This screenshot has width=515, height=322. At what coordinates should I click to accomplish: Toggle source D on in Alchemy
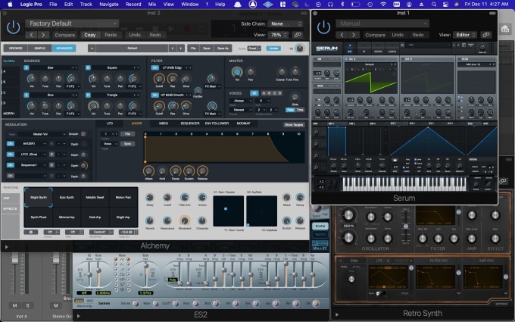[x=88, y=95]
